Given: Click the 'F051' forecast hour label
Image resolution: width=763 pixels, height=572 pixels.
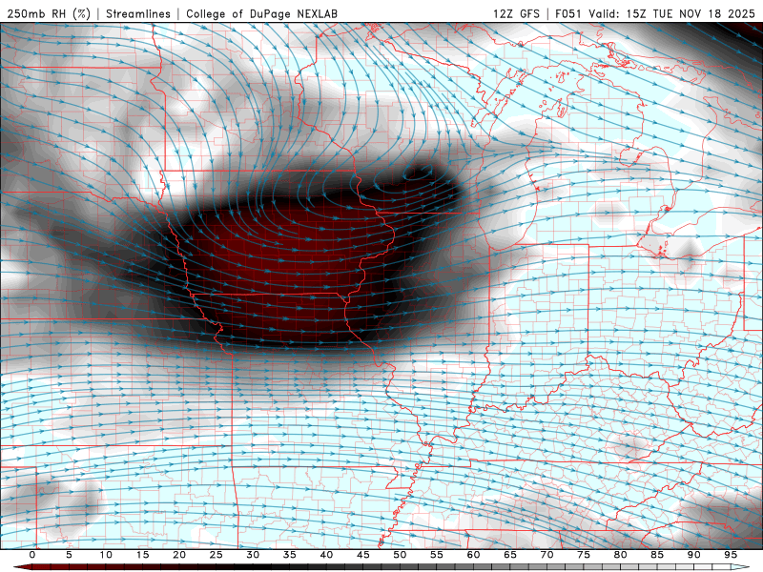Looking at the screenshot, I should [568, 13].
